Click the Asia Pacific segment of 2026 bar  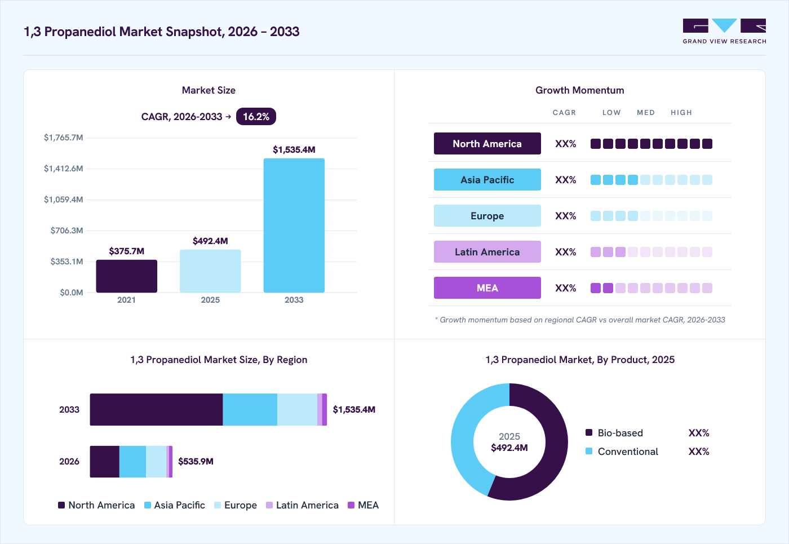click(x=132, y=462)
